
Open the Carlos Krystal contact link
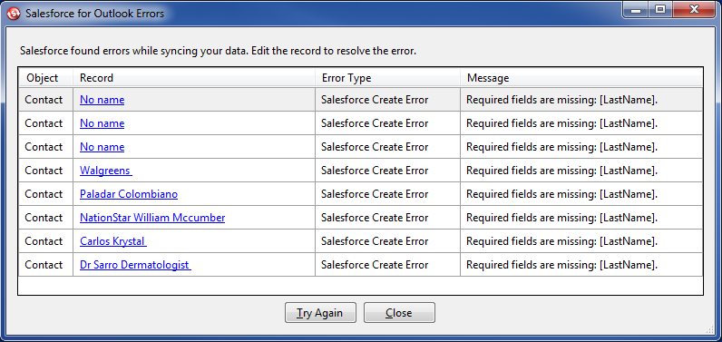click(x=113, y=241)
